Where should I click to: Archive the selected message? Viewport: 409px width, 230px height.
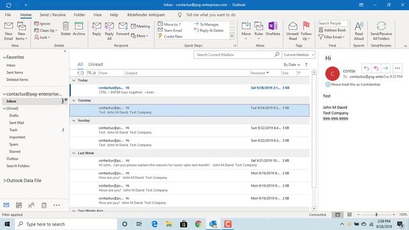click(79, 29)
